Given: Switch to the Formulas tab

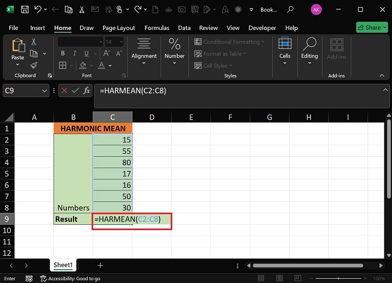Looking at the screenshot, I should [157, 28].
